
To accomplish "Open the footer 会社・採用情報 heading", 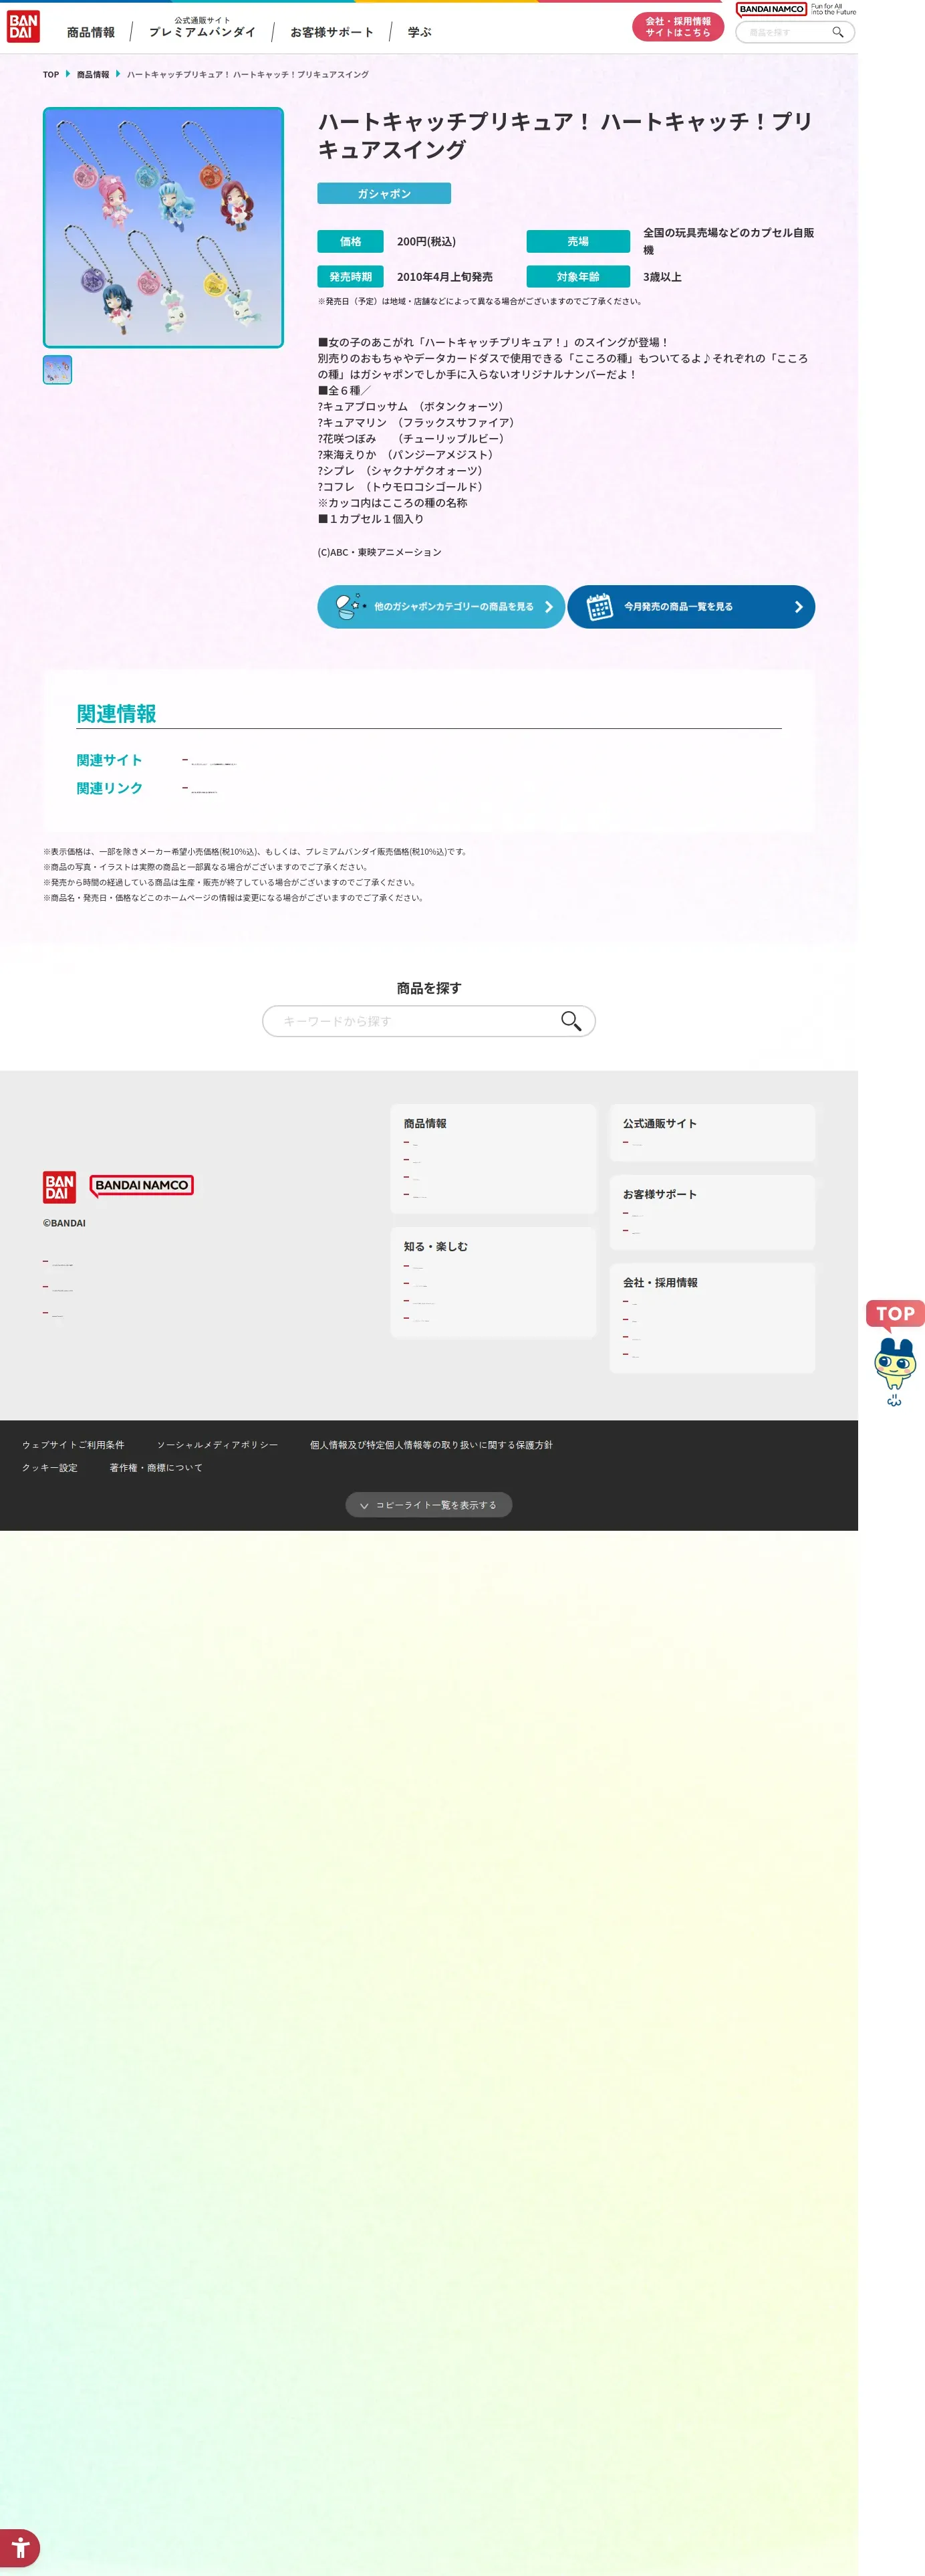I will (x=660, y=1283).
